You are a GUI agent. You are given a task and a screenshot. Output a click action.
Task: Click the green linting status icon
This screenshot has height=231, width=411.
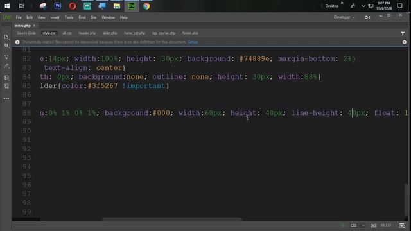pos(342,225)
